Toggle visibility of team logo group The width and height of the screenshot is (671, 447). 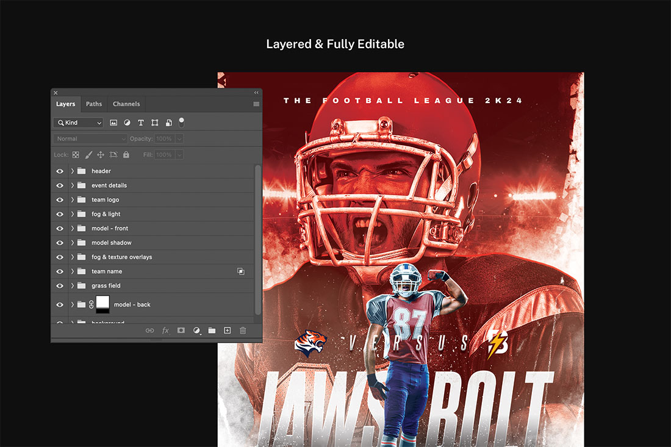point(60,200)
